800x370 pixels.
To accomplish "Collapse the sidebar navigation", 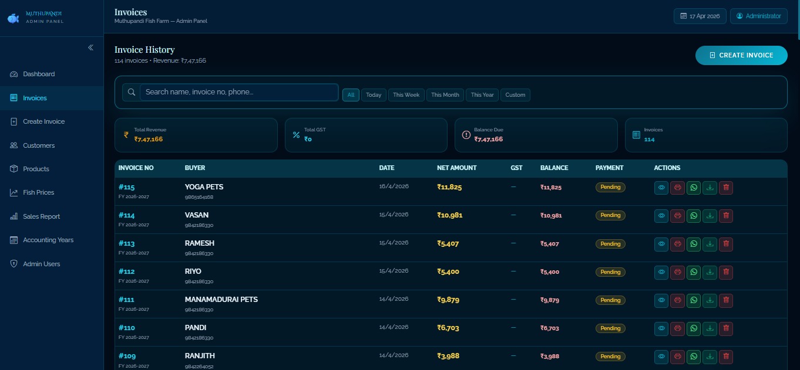I will pyautogui.click(x=90, y=47).
